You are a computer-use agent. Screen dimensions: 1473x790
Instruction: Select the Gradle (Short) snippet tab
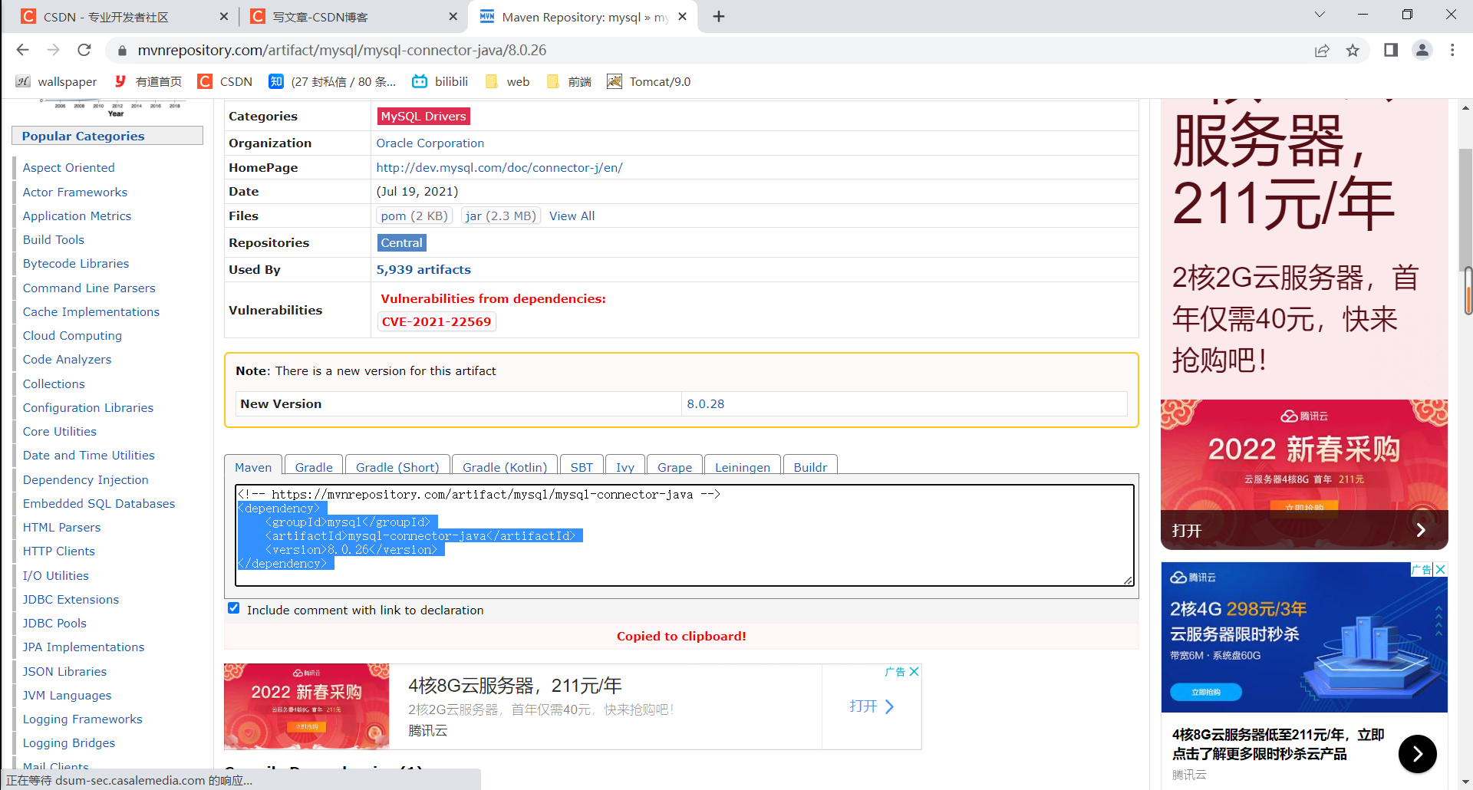point(397,466)
